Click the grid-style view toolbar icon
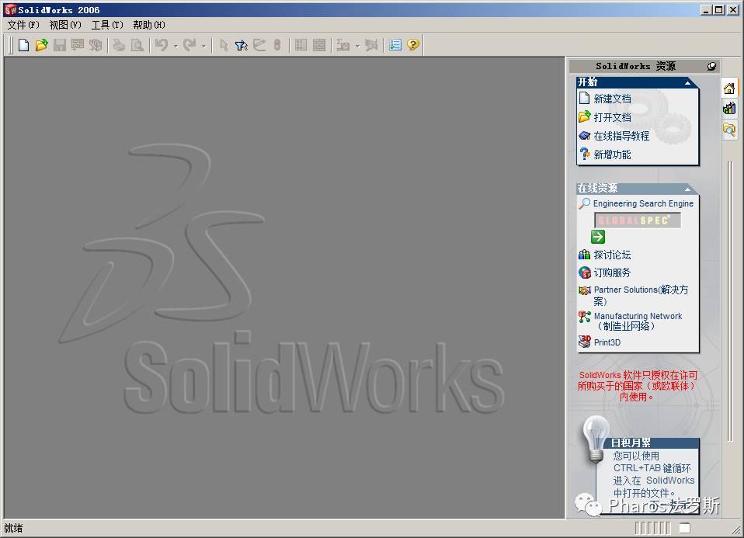744x538 pixels. tap(301, 45)
